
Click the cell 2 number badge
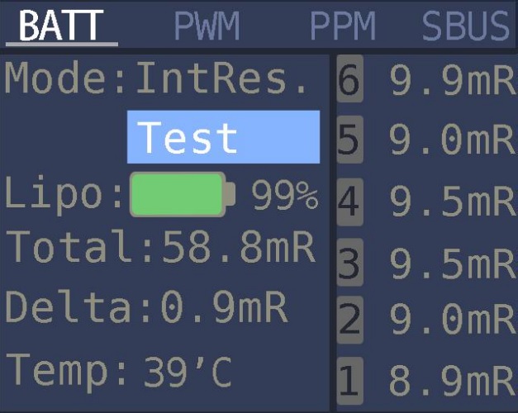coord(349,320)
